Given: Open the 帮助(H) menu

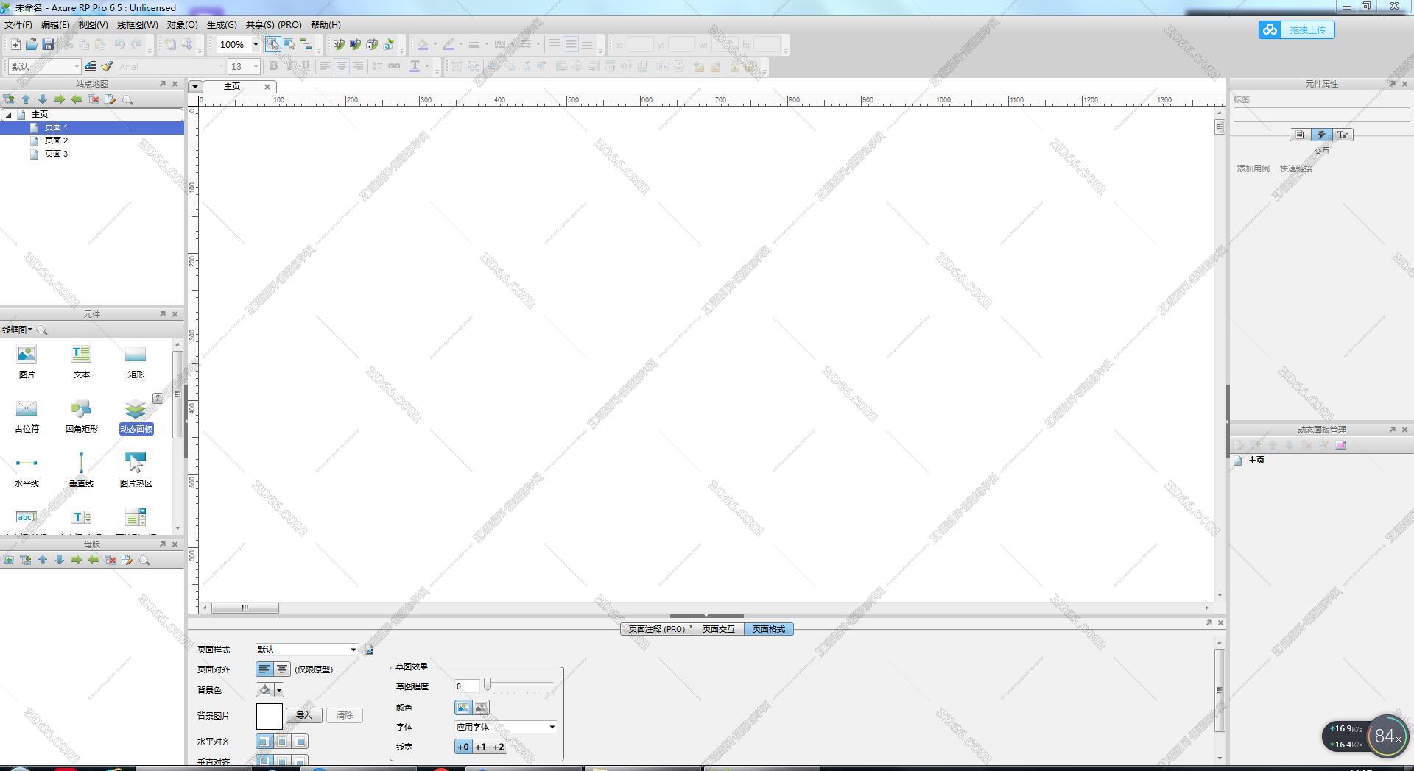Looking at the screenshot, I should pyautogui.click(x=325, y=24).
